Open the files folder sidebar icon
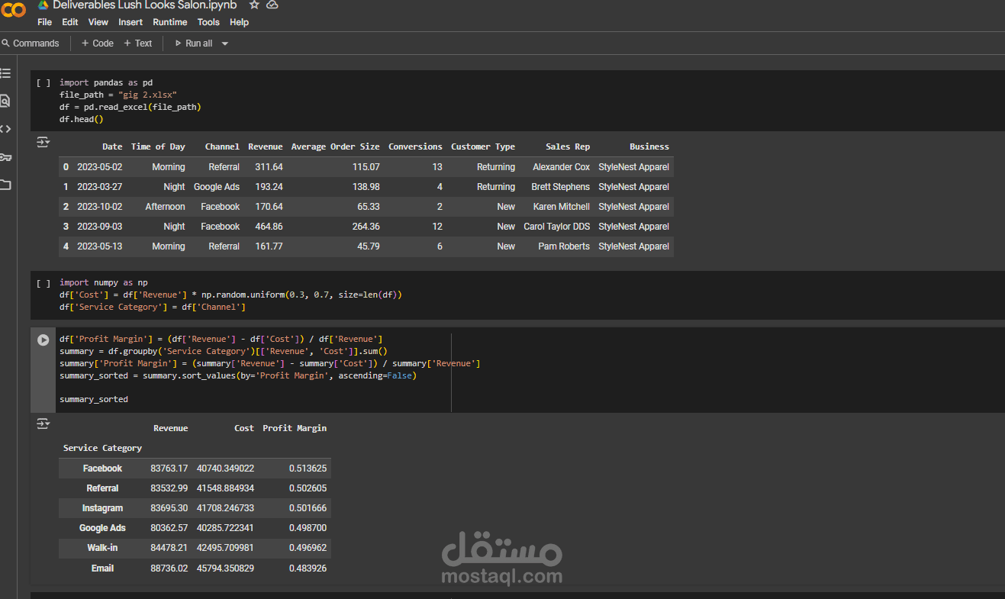The width and height of the screenshot is (1005, 599). (x=5, y=185)
